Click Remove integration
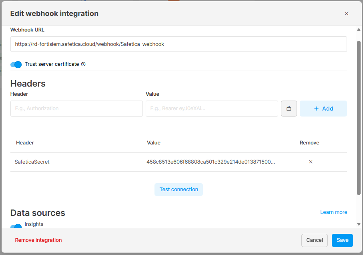This screenshot has width=363, height=255. point(38,240)
